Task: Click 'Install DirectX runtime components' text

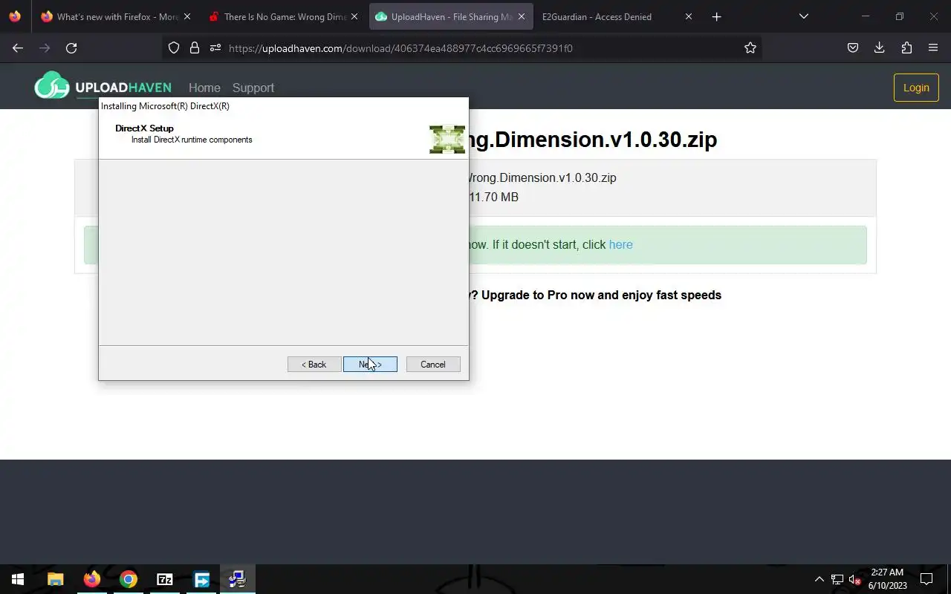Action: [x=192, y=140]
